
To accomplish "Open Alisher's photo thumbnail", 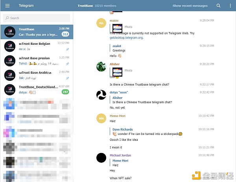I will click(x=117, y=72).
